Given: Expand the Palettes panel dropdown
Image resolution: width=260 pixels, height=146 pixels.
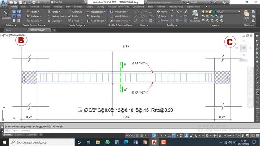Looking at the screenshot, I should click(11, 25).
